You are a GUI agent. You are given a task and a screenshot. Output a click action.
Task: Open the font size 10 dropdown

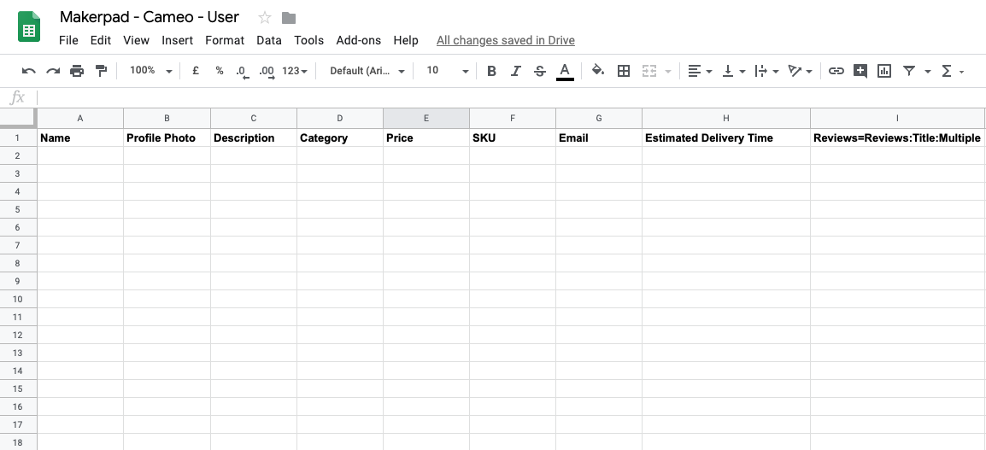(447, 71)
